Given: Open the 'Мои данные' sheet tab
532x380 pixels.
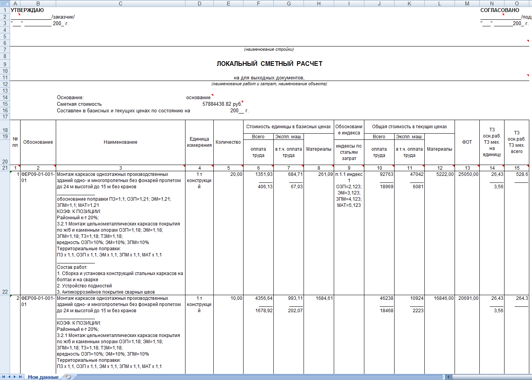Looking at the screenshot, I should click(x=43, y=377).
